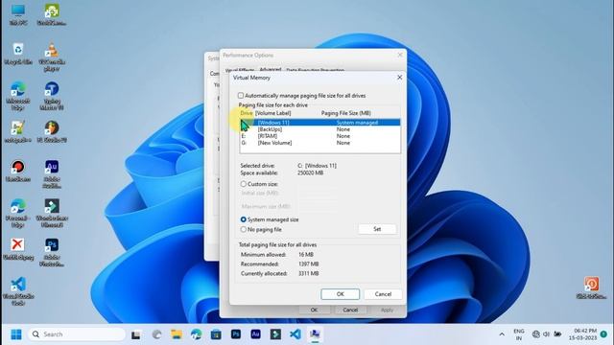
Task: Open network settings from system tray
Action: [x=535, y=334]
